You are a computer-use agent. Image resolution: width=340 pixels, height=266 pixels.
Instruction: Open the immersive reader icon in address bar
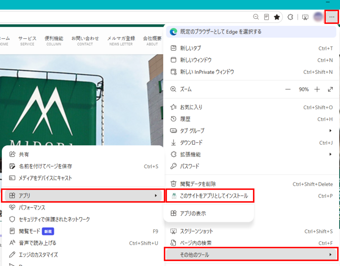267,17
